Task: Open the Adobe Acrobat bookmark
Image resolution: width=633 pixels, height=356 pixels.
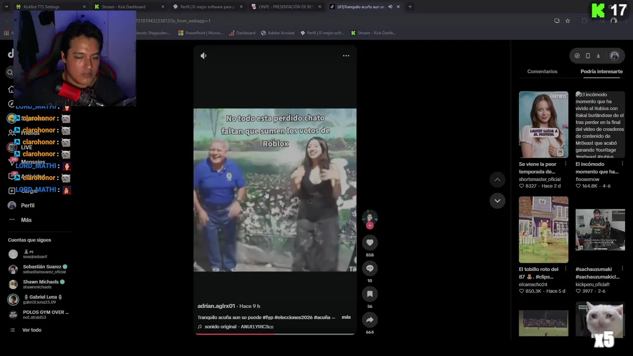Action: [x=277, y=33]
